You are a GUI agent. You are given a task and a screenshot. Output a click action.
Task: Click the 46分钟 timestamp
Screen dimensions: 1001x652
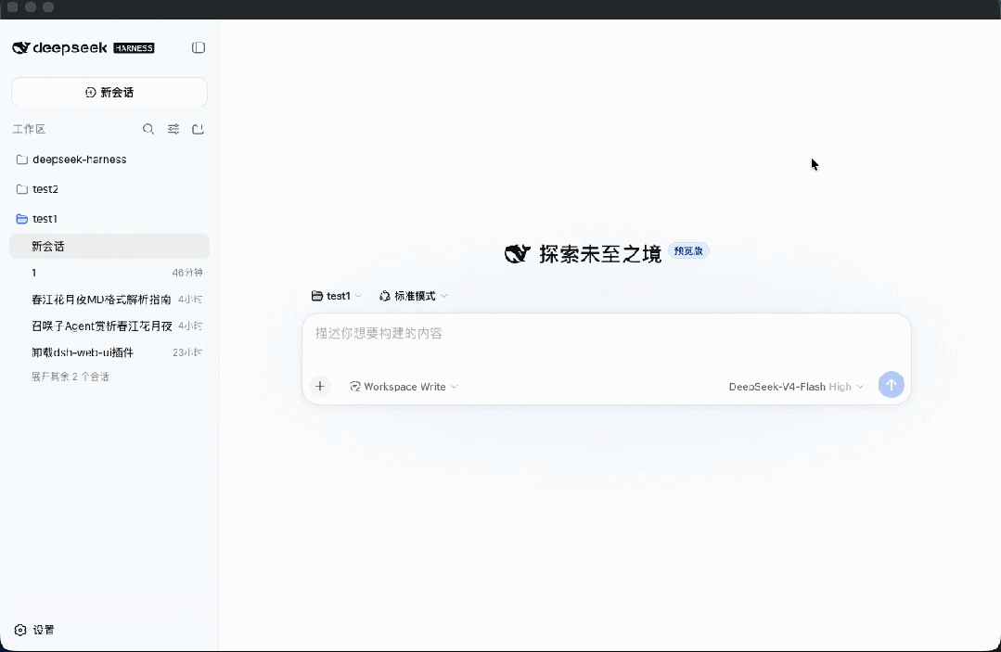point(187,273)
